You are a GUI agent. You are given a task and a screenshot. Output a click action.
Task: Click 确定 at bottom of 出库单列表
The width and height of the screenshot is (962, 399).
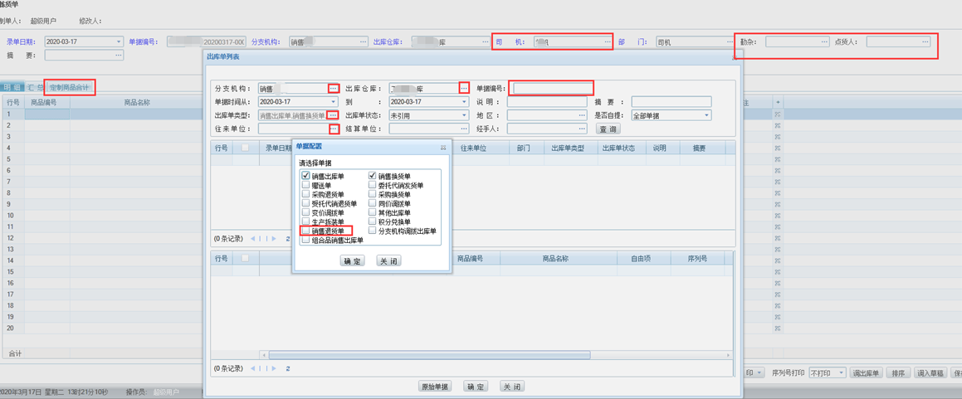(x=476, y=387)
